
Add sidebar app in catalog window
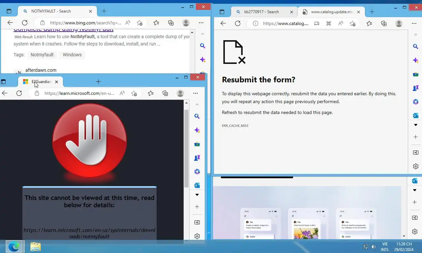(x=416, y=137)
